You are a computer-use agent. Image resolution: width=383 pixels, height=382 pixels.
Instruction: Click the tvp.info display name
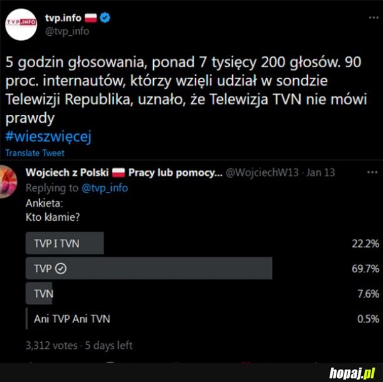63,18
